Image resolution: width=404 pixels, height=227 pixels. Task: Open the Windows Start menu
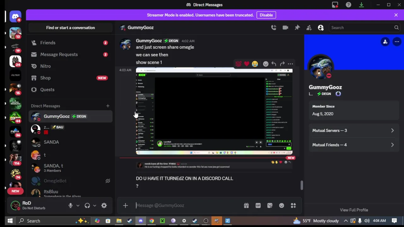pos(10,221)
